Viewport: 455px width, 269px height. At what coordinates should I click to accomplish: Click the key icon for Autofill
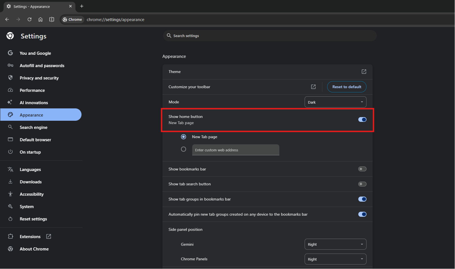(x=10, y=65)
